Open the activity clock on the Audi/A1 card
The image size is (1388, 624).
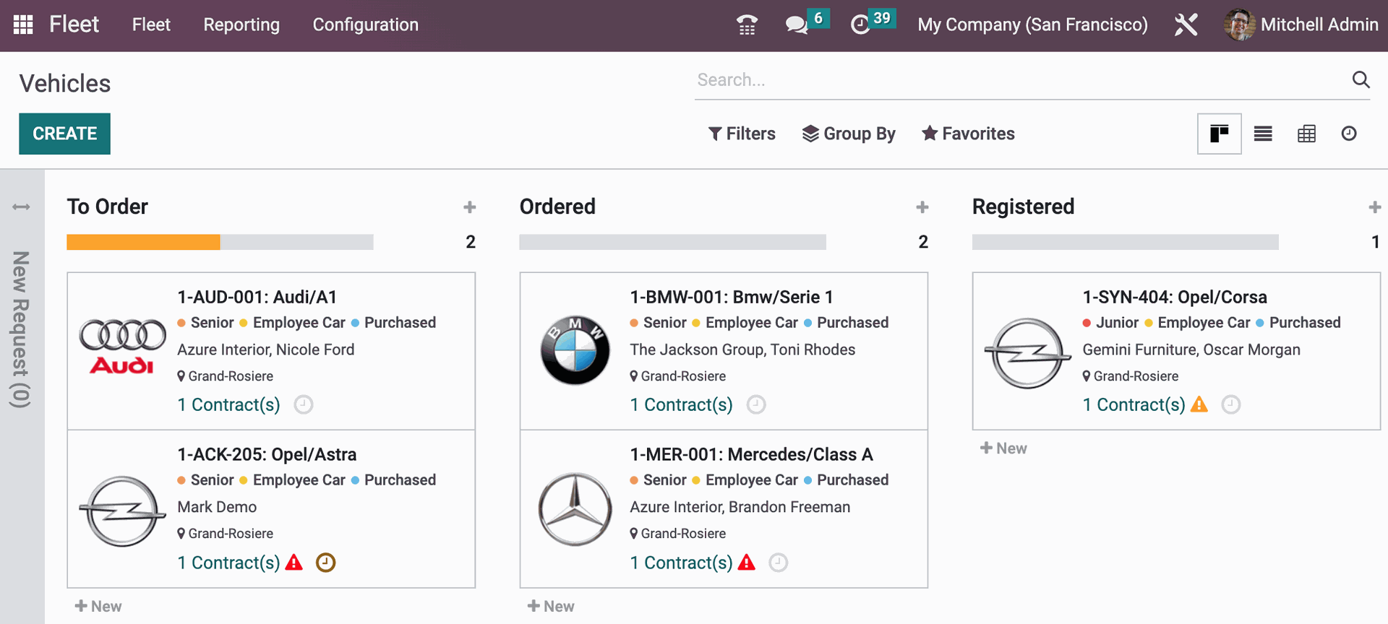[x=304, y=404]
